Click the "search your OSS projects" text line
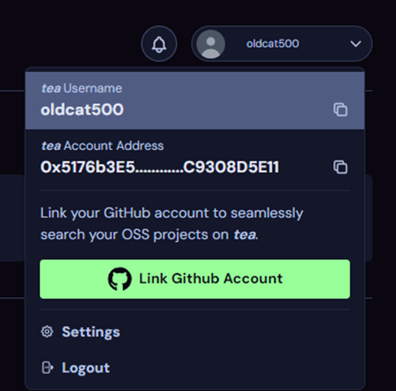Screen dimensions: 396x391 coord(131,234)
